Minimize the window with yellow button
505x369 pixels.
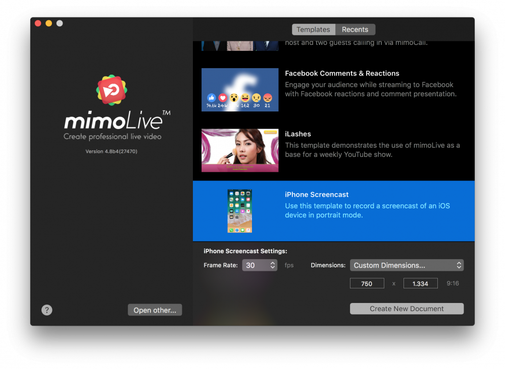point(48,23)
